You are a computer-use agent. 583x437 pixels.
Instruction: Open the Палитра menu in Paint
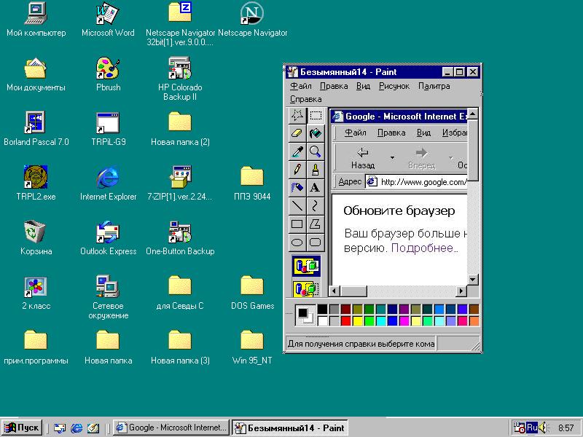click(x=434, y=86)
